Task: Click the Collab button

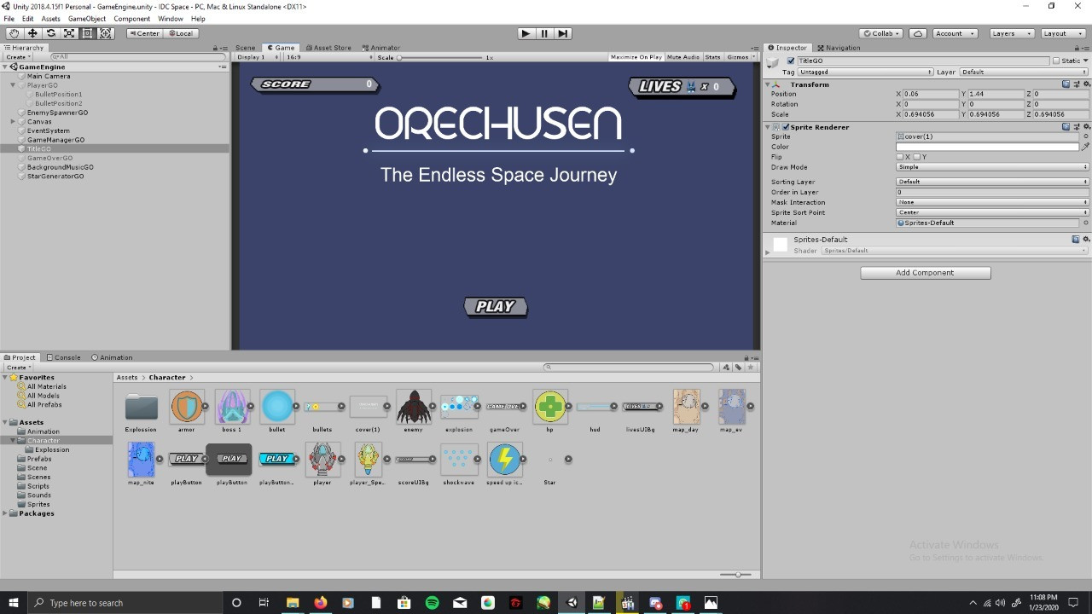Action: [882, 33]
